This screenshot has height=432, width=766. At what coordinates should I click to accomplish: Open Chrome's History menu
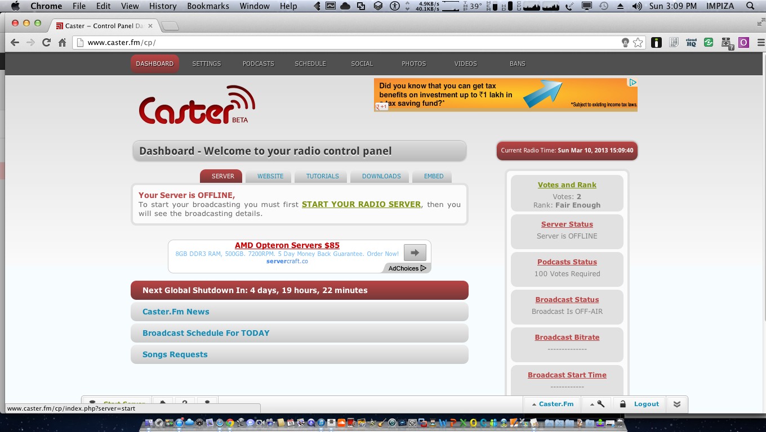tap(163, 6)
